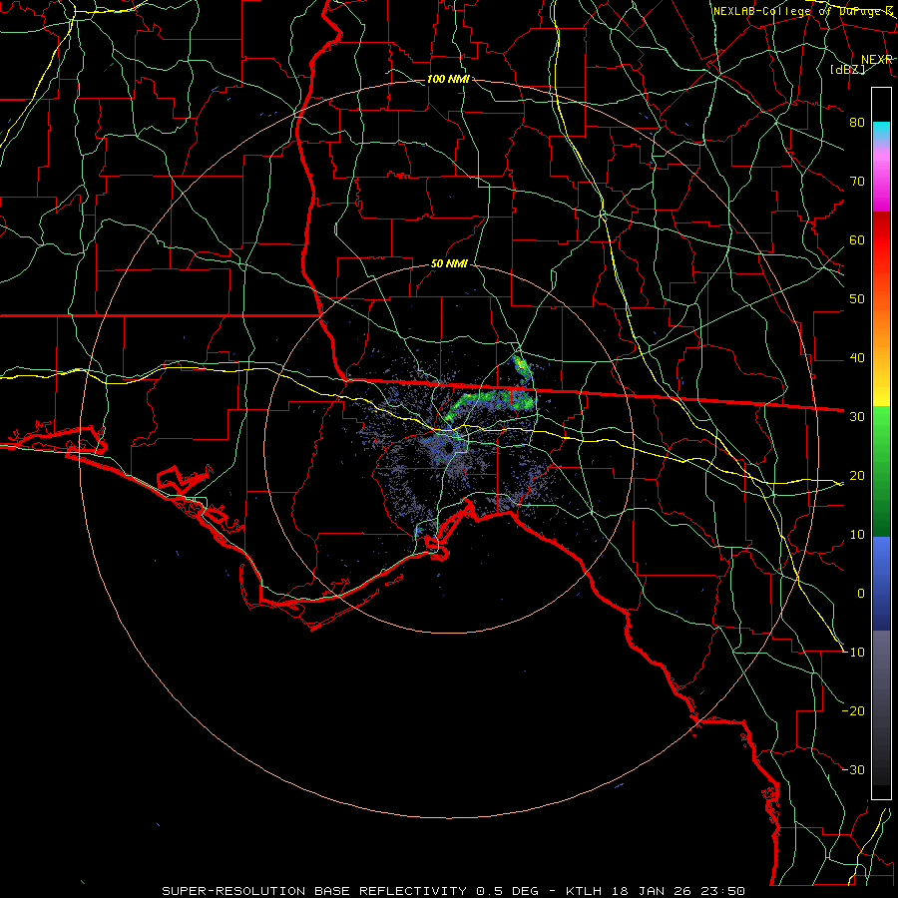The image size is (898, 898).
Task: Click the 60 value on dBZ scale
Action: coord(857,239)
